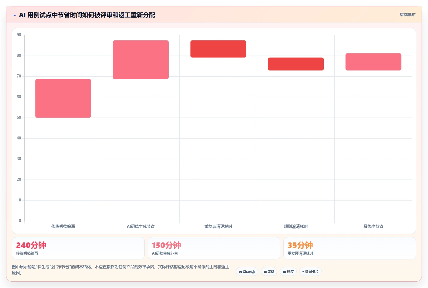This screenshot has width=428, height=288.
Task: Click the x-axis label 重复项清理耗时
Action: pyautogui.click(x=218, y=226)
